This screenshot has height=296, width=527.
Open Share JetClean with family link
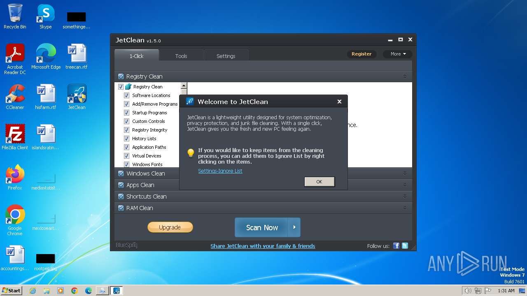click(x=263, y=246)
